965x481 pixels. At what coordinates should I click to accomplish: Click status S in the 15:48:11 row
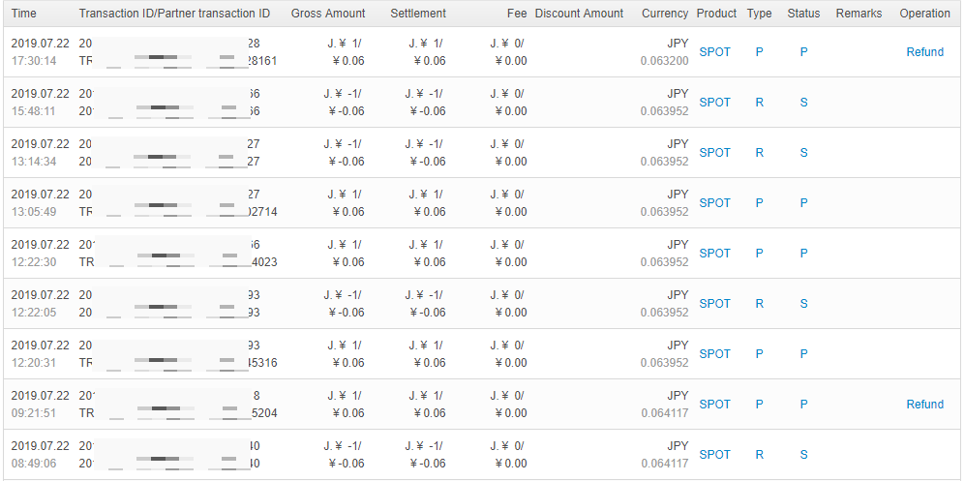tap(803, 103)
